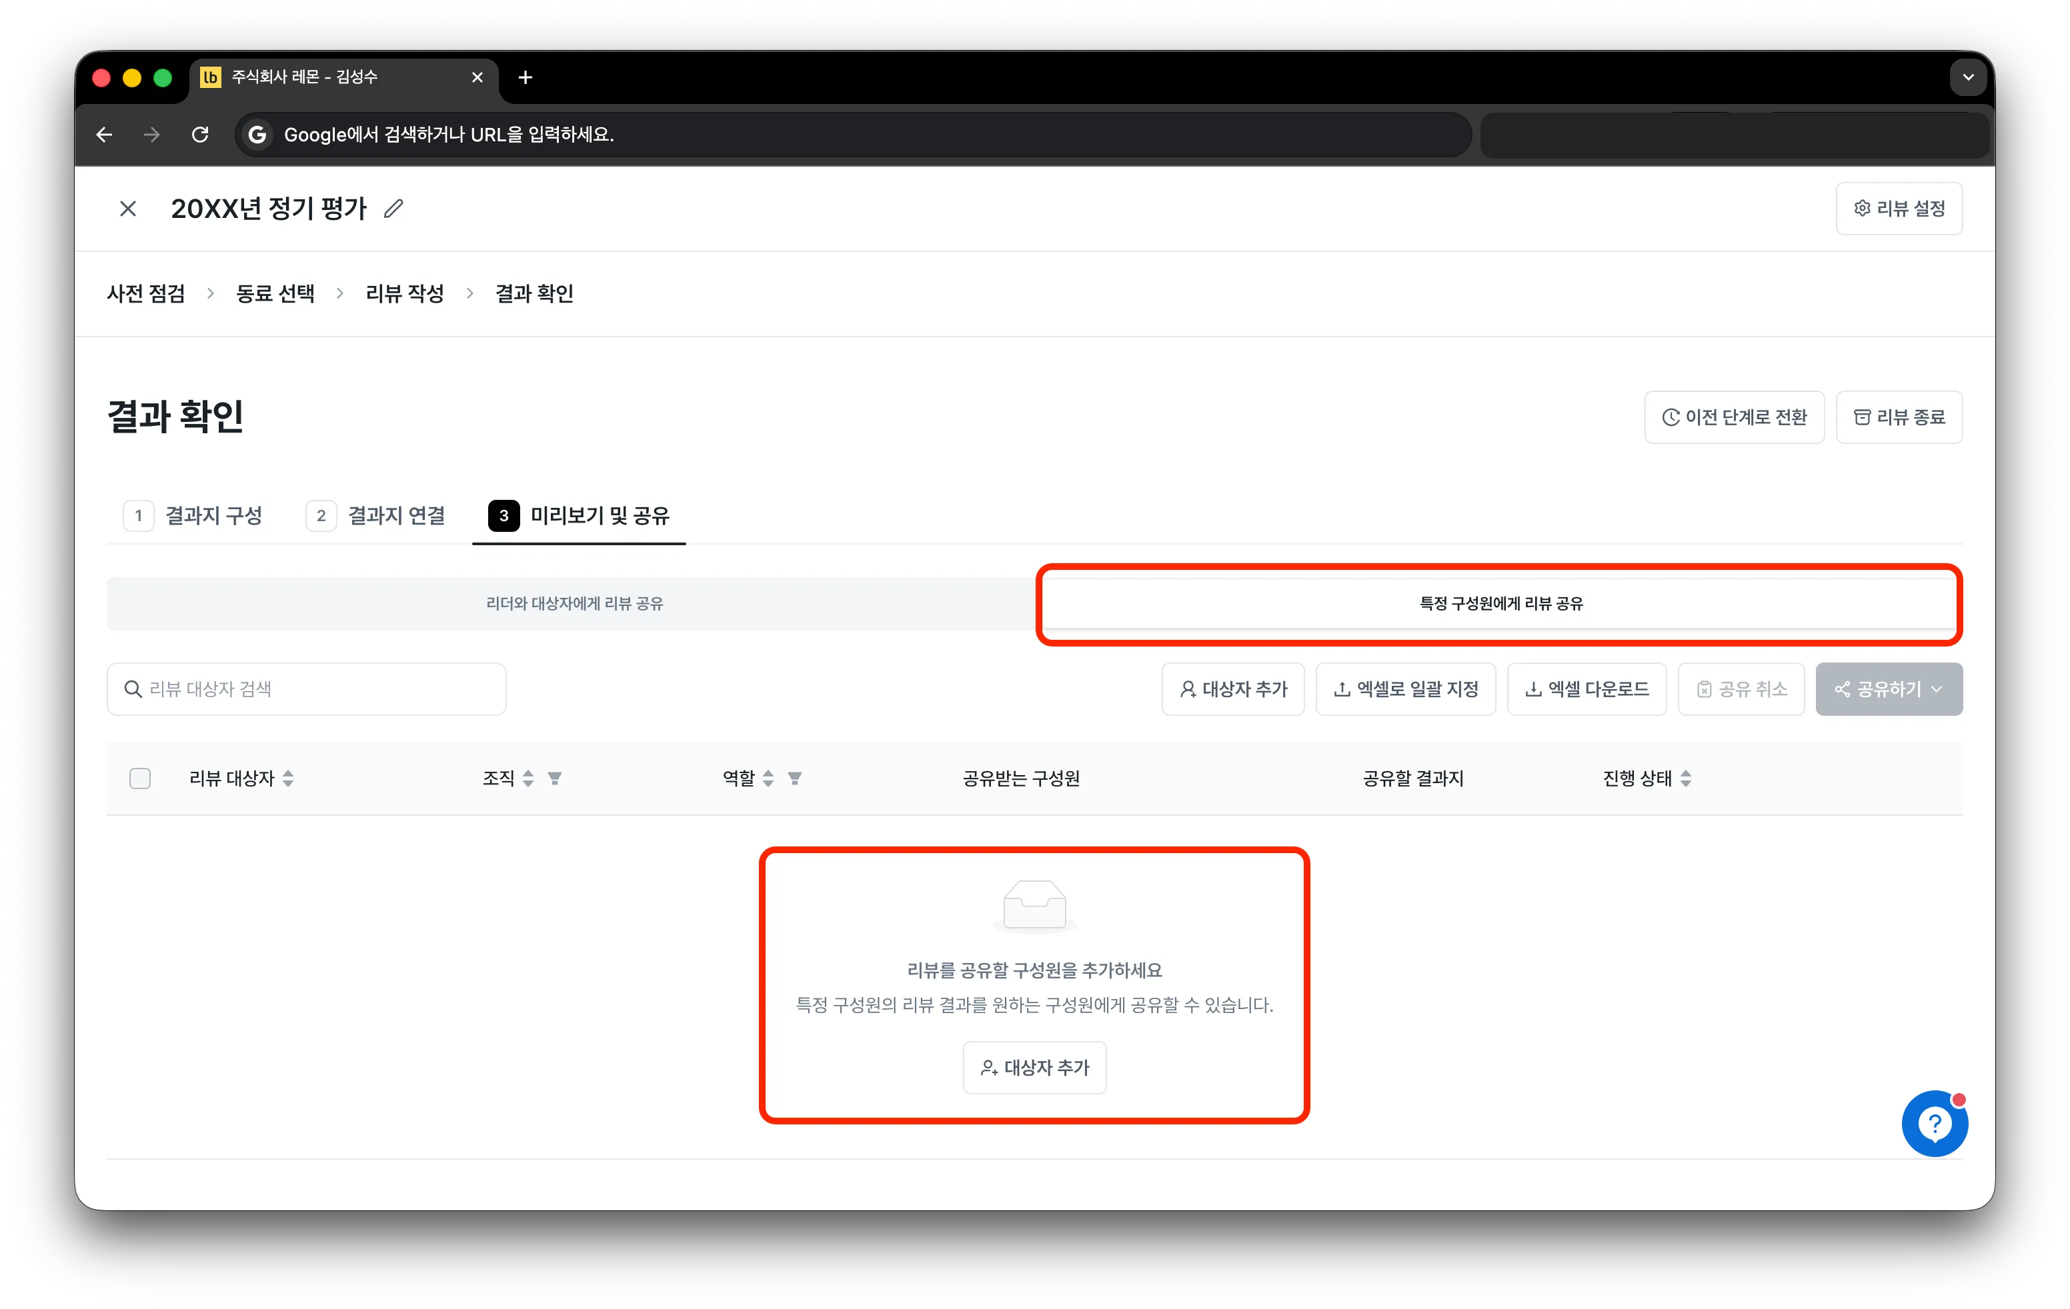The image size is (2070, 1309).
Task: Open 리뷰 설정 settings button
Action: click(1898, 209)
